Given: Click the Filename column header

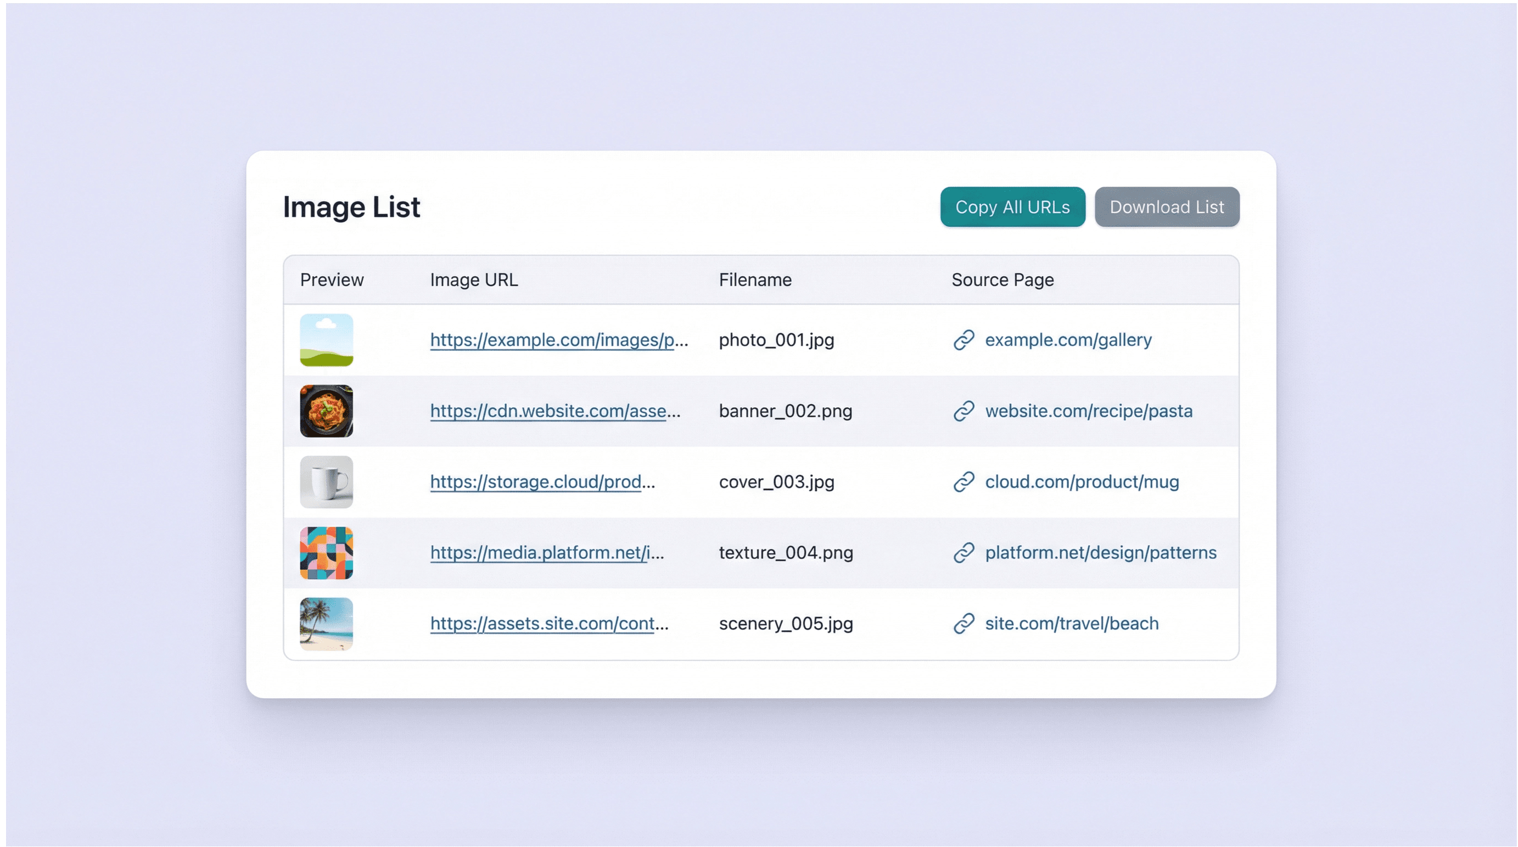Looking at the screenshot, I should 755,280.
